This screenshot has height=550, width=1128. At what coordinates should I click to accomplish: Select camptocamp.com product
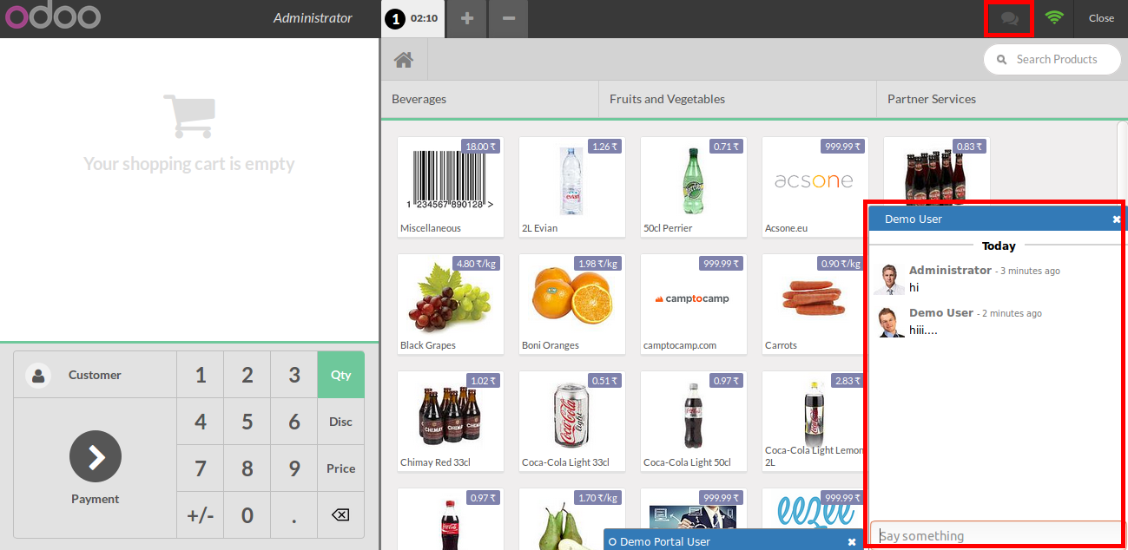pyautogui.click(x=694, y=304)
